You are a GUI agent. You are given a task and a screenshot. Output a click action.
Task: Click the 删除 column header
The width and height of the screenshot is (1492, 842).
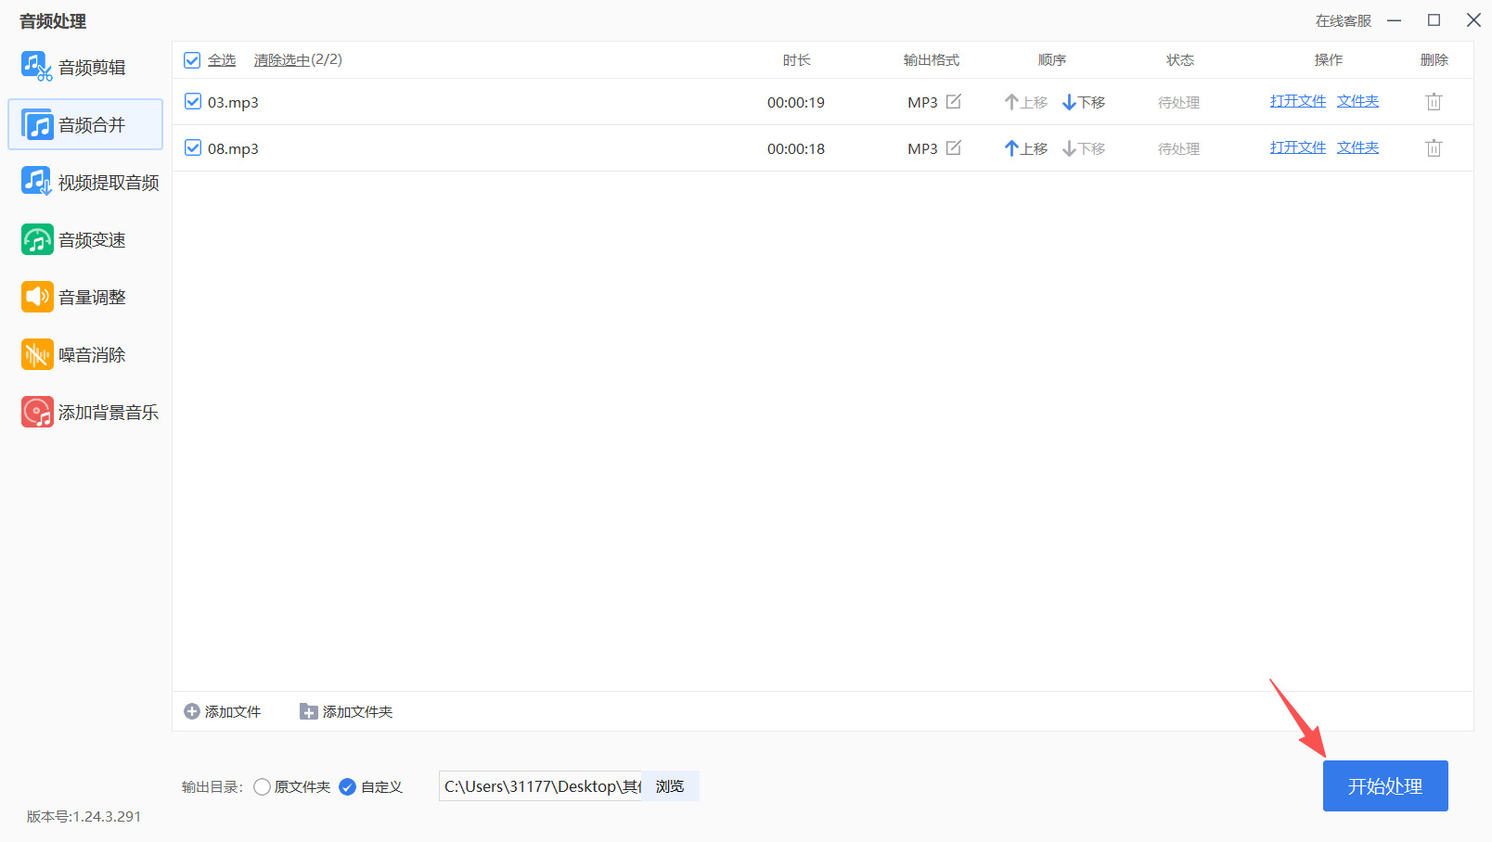pos(1434,60)
